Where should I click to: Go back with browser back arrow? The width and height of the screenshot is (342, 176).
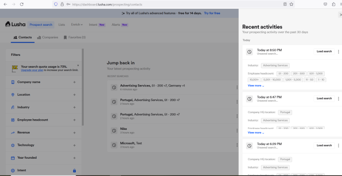click(5, 4)
